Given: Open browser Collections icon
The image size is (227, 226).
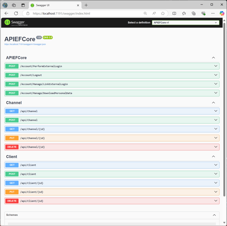Looking at the screenshot, I should click(194, 13).
